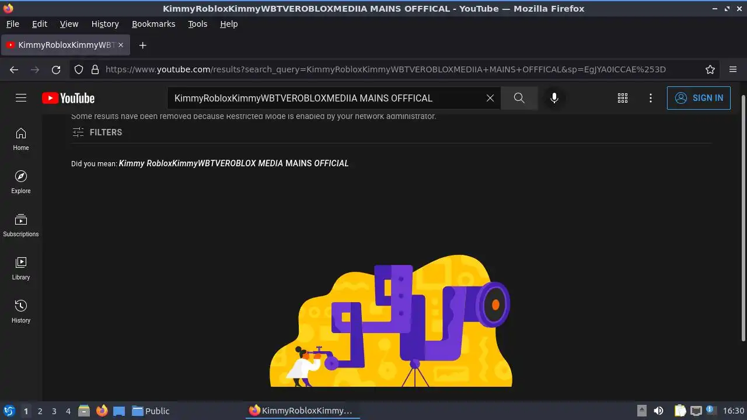Switch to workspace 1
The image size is (747, 420).
[26, 411]
